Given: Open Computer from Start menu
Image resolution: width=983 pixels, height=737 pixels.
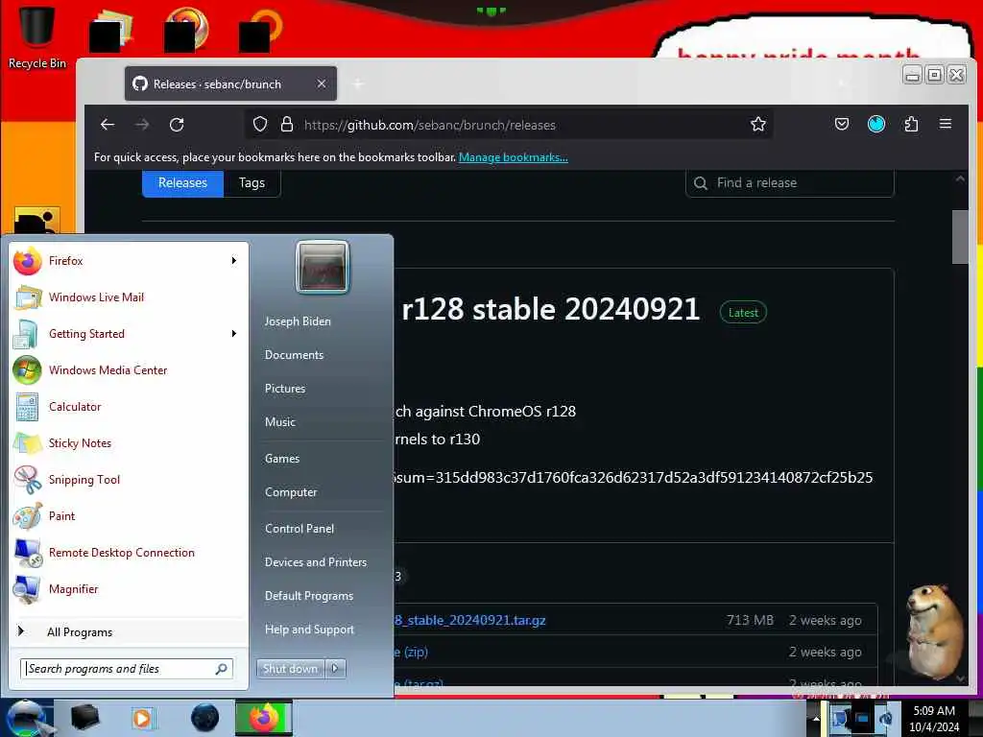Looking at the screenshot, I should pyautogui.click(x=291, y=492).
